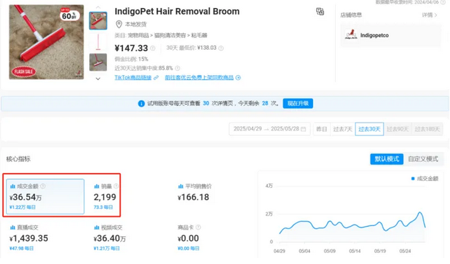Select the 视频成交 ¥36.40万 metric
Viewport: 450px width, 264px height.
pos(110,237)
